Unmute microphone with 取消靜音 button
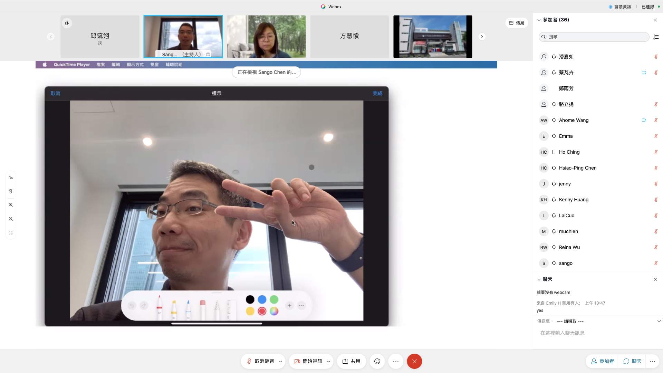This screenshot has width=663, height=373. [260, 361]
